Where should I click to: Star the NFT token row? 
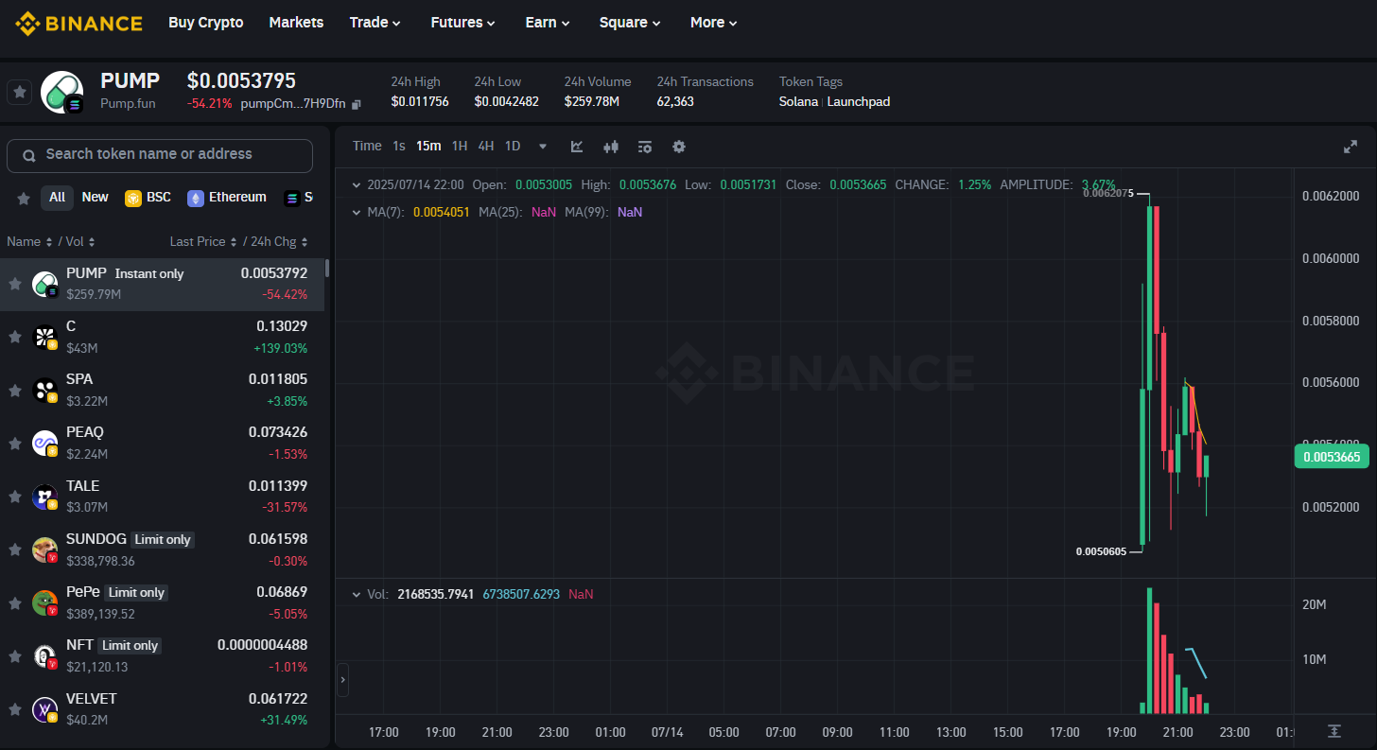click(15, 656)
